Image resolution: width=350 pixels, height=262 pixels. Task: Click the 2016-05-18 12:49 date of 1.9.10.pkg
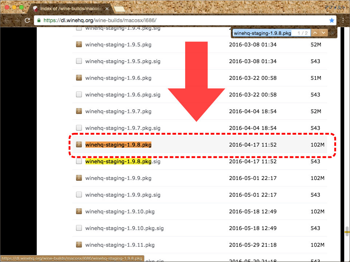253,212
